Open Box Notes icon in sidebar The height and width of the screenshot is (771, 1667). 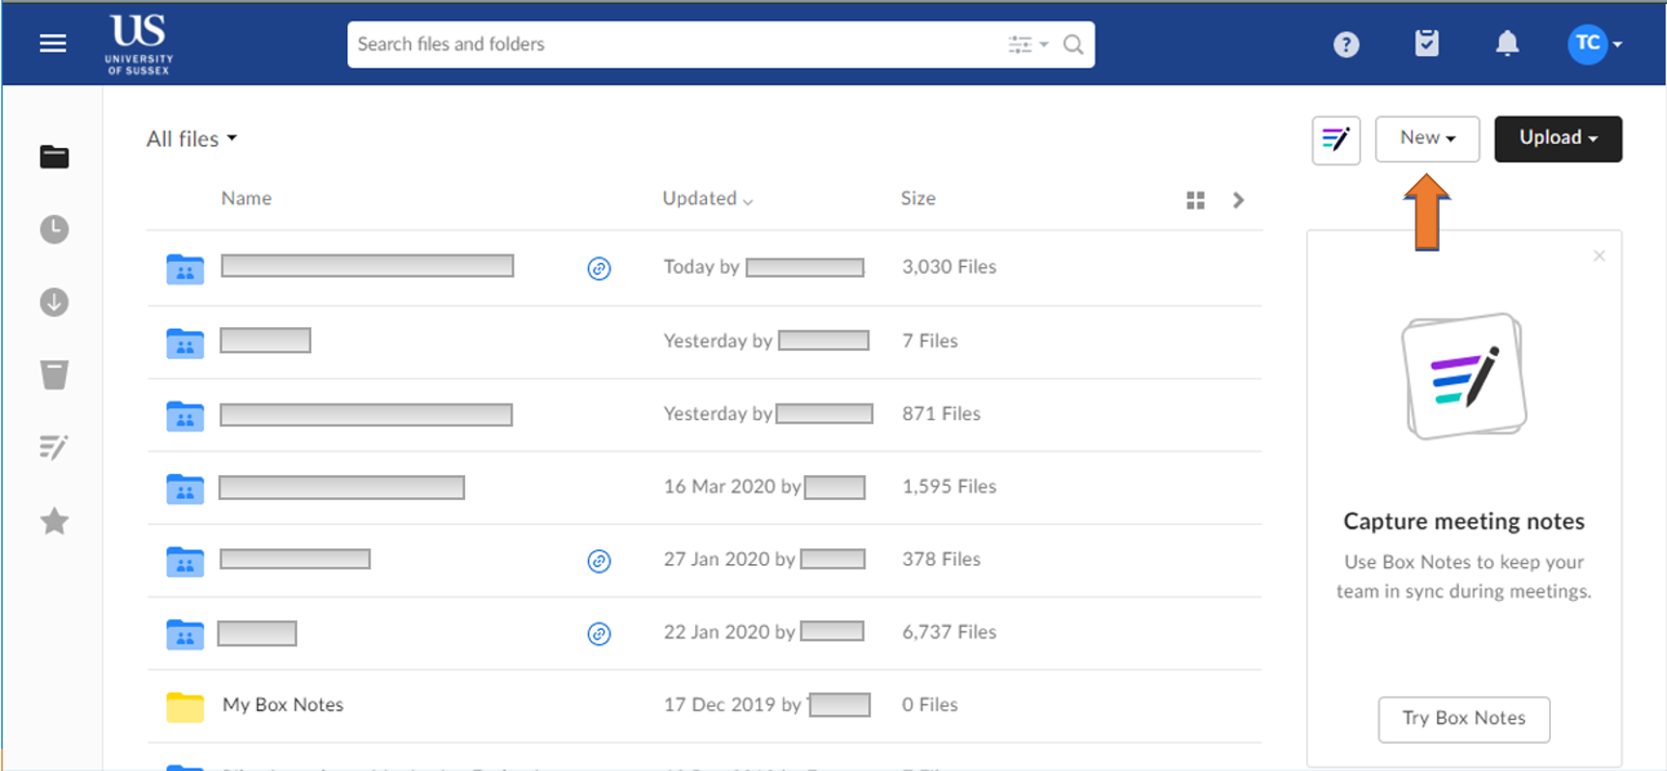tap(54, 447)
